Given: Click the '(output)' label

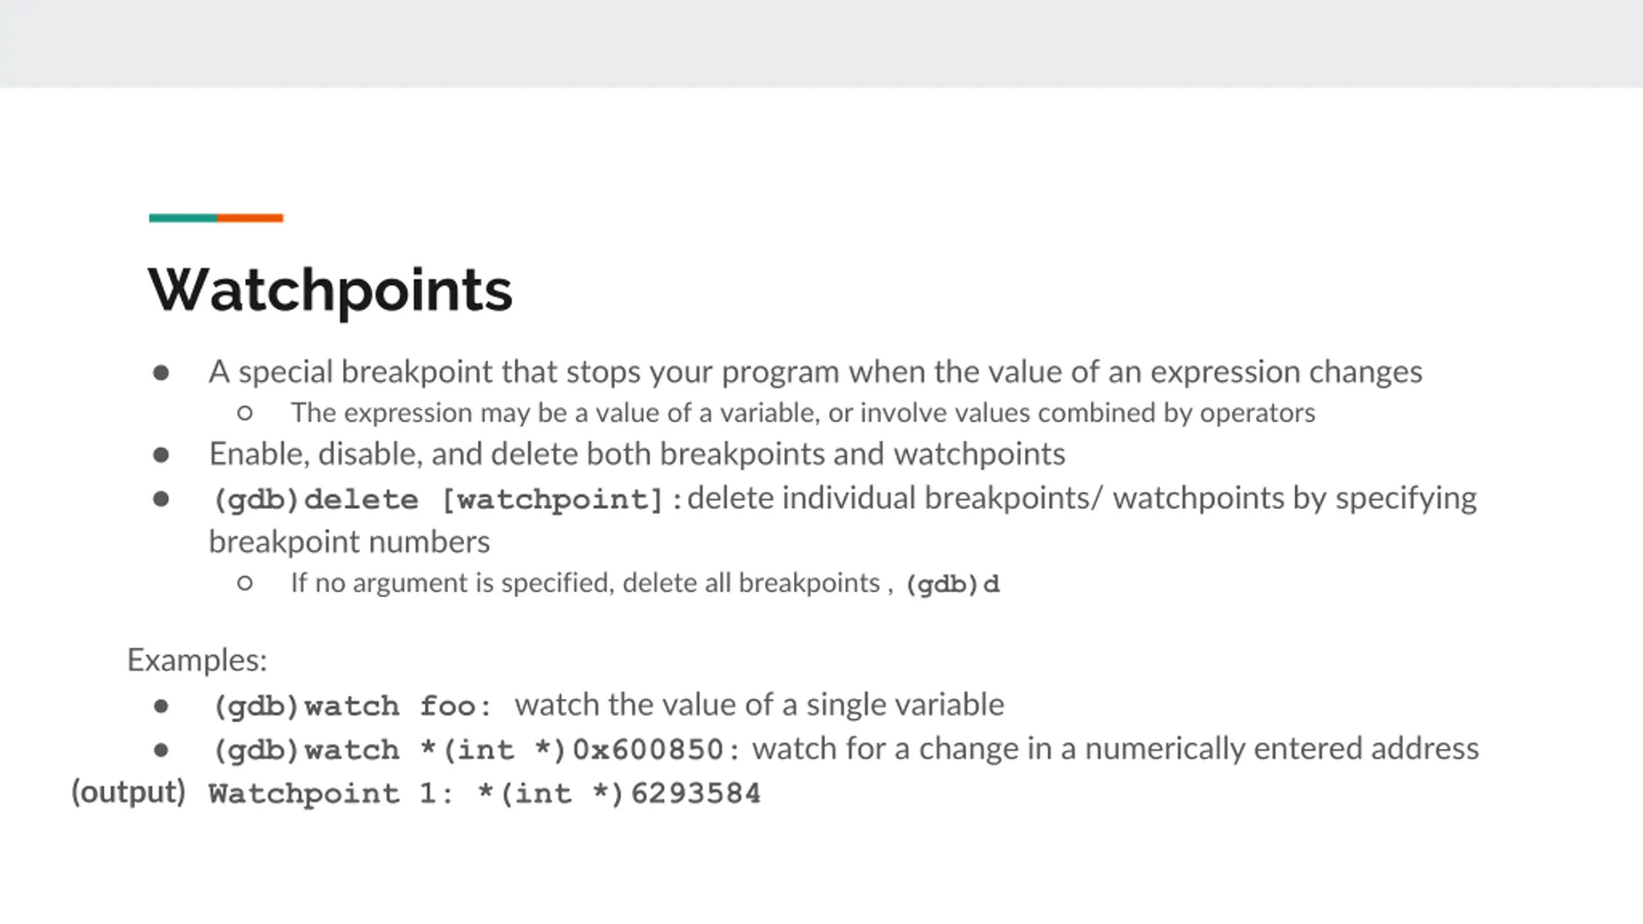Looking at the screenshot, I should point(128,793).
